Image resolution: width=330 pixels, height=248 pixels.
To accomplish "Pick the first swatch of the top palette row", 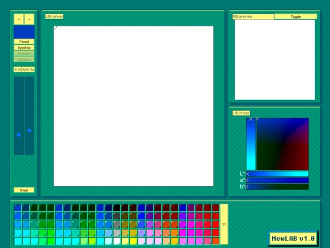I will [x=18, y=208].
